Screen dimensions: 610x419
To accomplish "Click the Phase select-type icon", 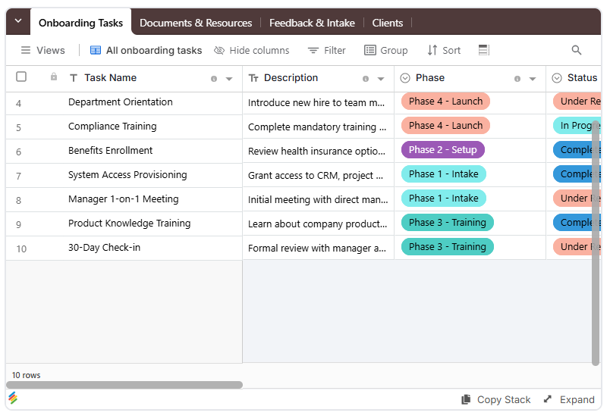I will [405, 78].
